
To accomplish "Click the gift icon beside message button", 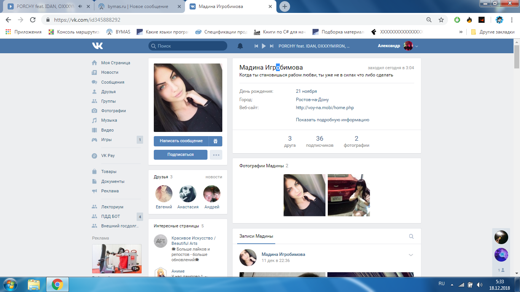I will coord(215,141).
